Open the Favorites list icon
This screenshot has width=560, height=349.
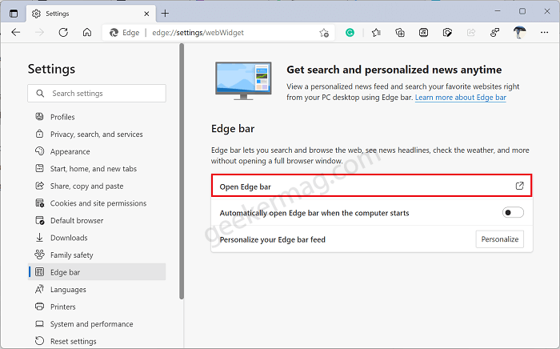click(376, 33)
